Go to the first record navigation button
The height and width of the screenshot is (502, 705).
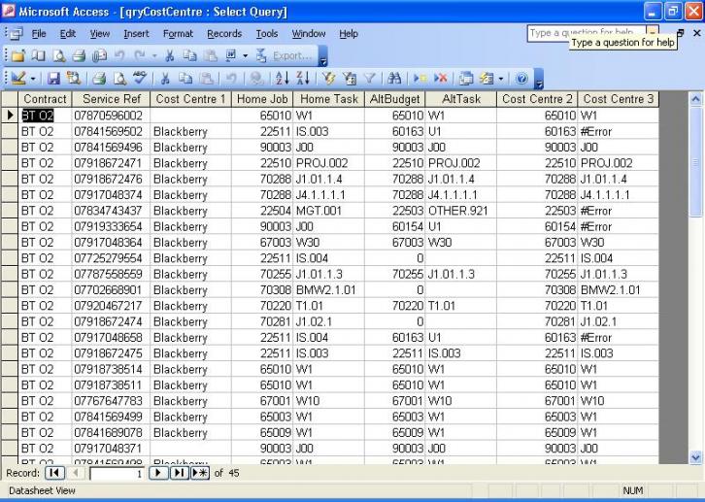(54, 473)
